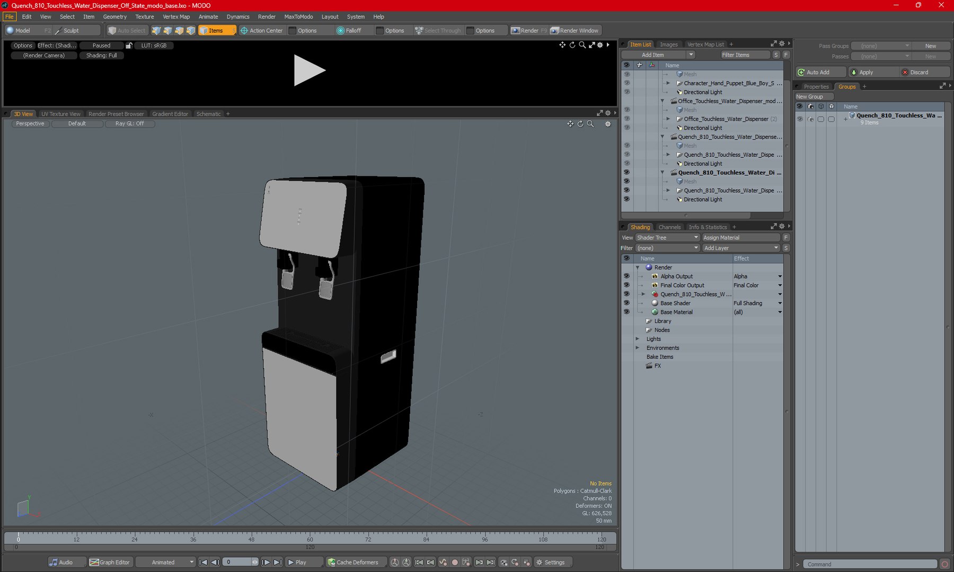The image size is (954, 572).
Task: Open the Shader Tree view dropdown
Action: [x=667, y=237]
